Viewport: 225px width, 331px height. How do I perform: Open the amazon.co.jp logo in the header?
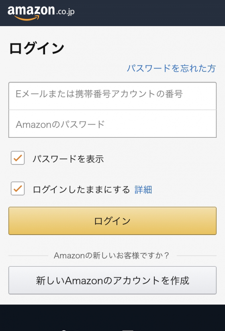point(41,13)
